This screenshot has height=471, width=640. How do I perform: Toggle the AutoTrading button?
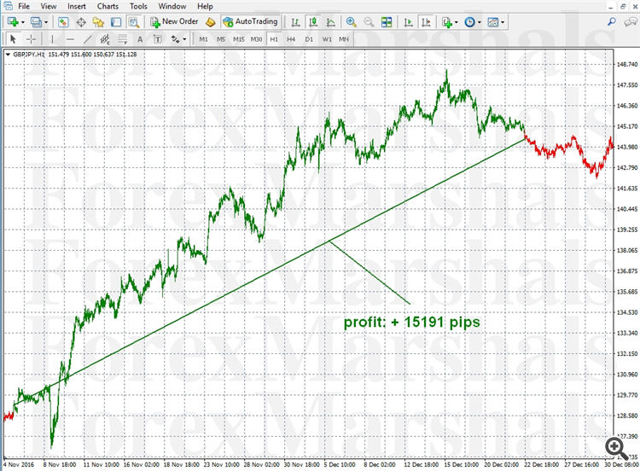tap(250, 21)
